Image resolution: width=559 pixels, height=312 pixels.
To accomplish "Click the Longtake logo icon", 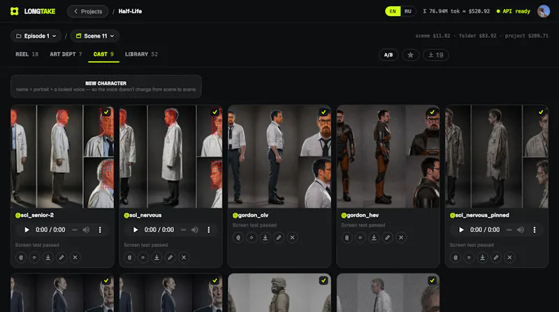I will pyautogui.click(x=14, y=11).
